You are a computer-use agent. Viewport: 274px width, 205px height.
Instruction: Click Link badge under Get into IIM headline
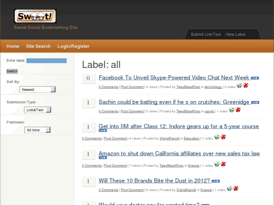[103, 131]
